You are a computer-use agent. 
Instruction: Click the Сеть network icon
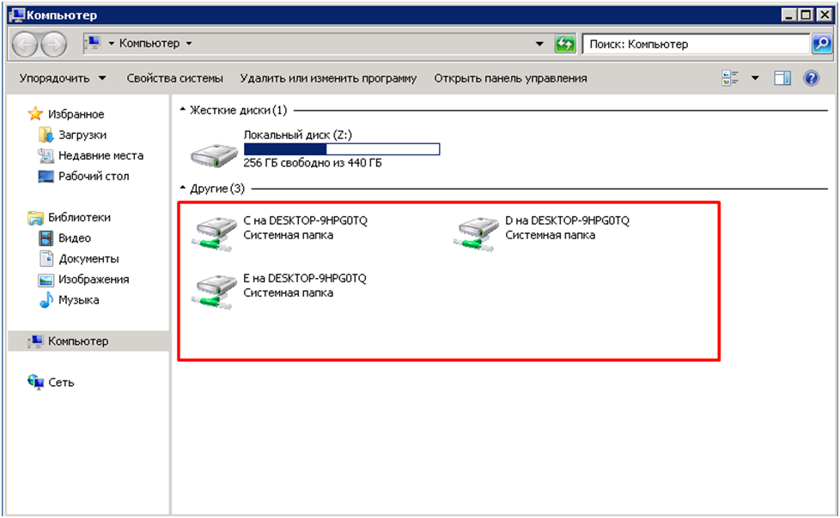point(35,382)
